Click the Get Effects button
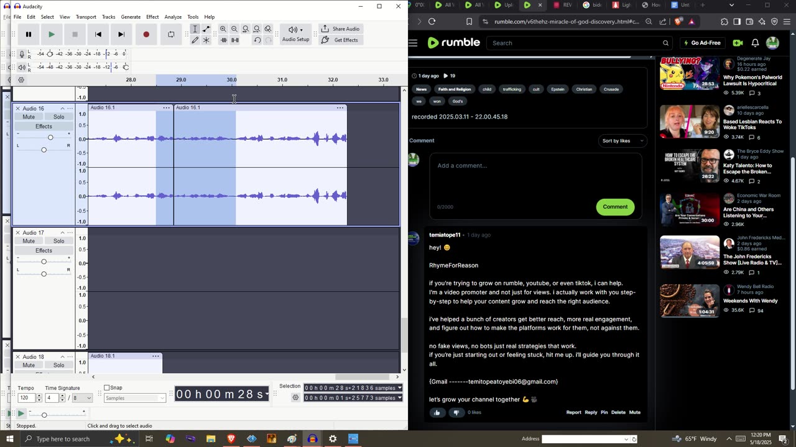The image size is (796, 447). [340, 40]
